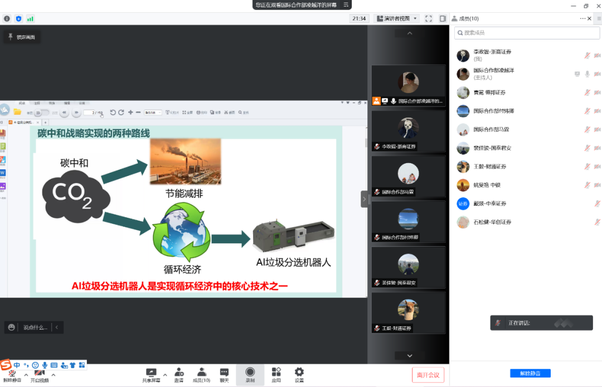This screenshot has height=387, width=602.
Task: Unmute yourself via the 解除静音 toggle
Action: (12, 374)
